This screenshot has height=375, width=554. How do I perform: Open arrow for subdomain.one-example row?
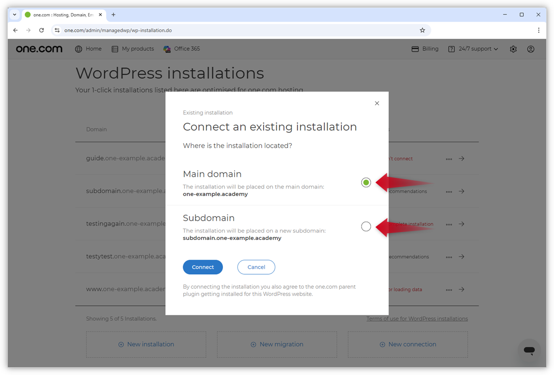click(461, 191)
